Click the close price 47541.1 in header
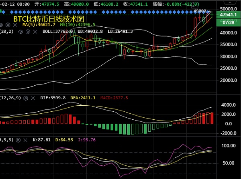The width and height of the screenshot is (241, 179). (139, 4)
